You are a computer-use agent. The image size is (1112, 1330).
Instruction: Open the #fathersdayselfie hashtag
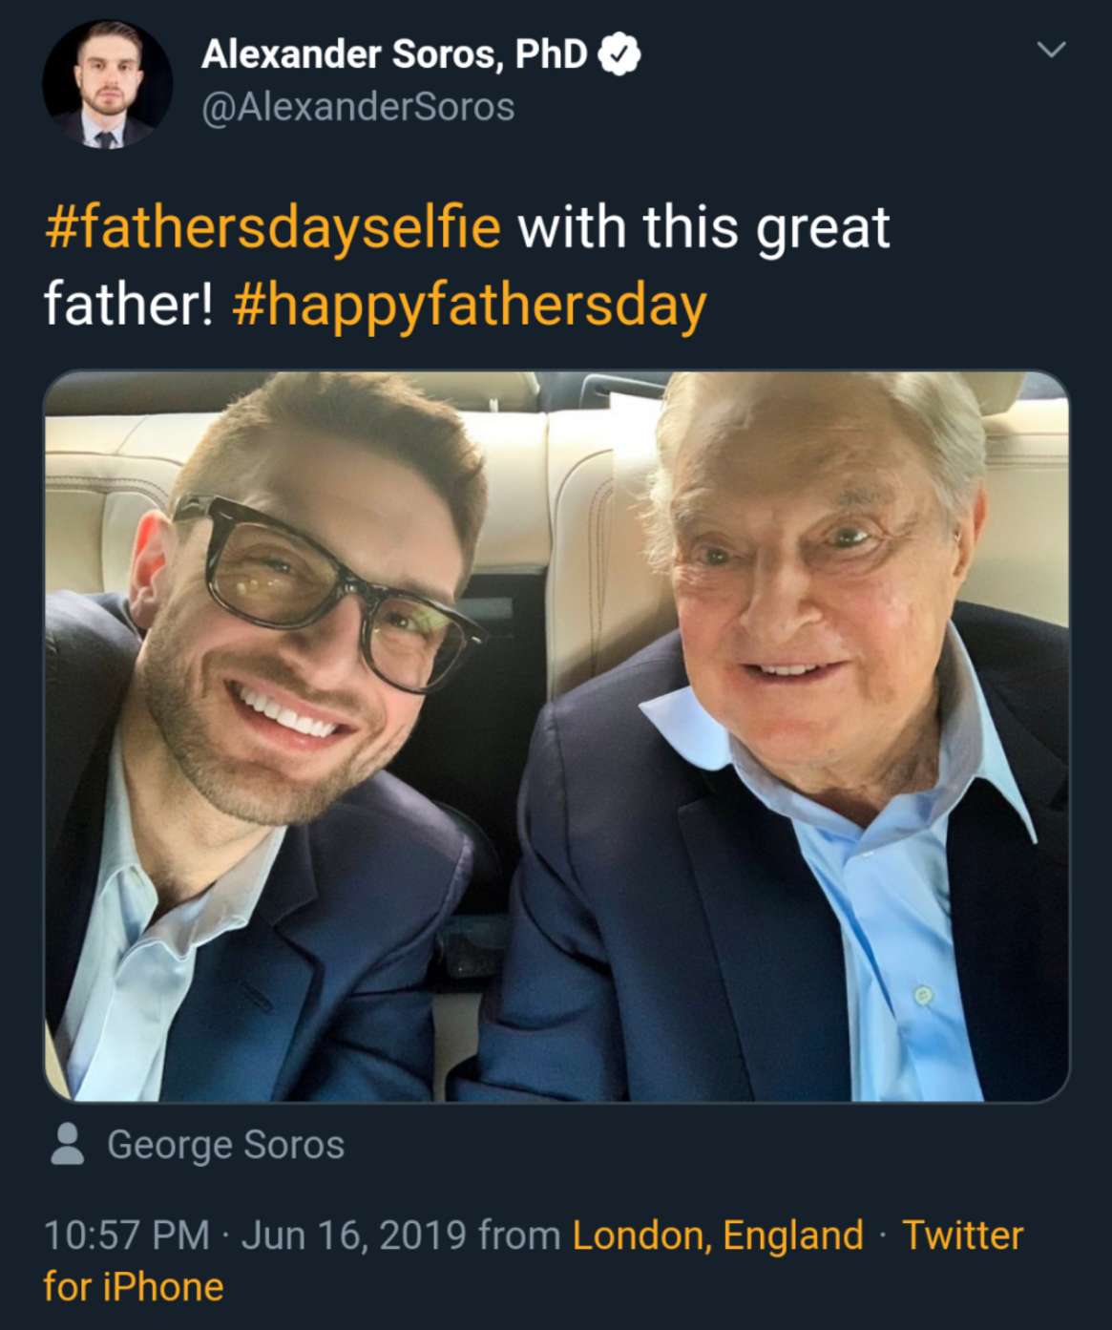click(272, 228)
